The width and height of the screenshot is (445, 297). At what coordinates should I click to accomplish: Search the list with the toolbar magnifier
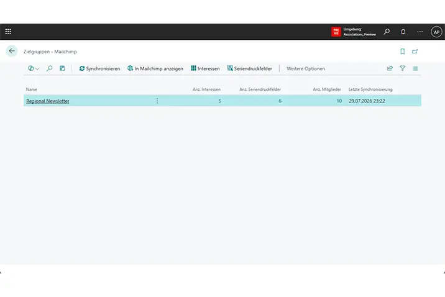pyautogui.click(x=49, y=68)
